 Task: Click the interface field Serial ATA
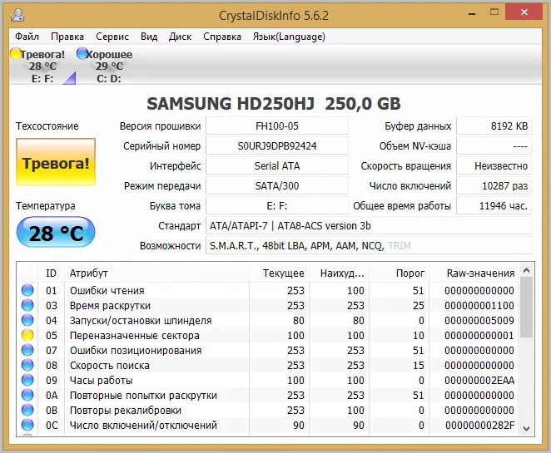pos(277,166)
